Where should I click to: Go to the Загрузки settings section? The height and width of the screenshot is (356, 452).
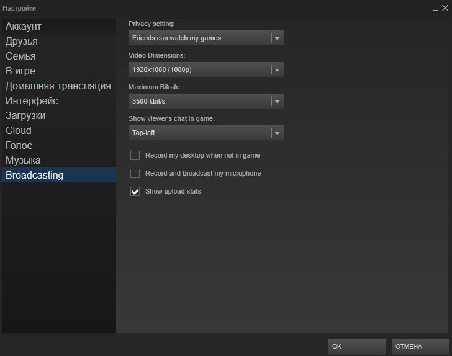point(25,116)
